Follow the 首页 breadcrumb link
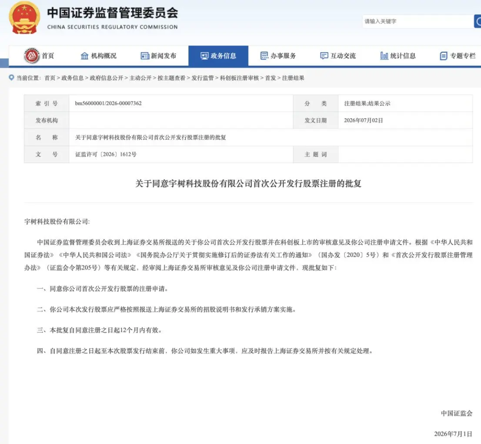 tap(50, 78)
